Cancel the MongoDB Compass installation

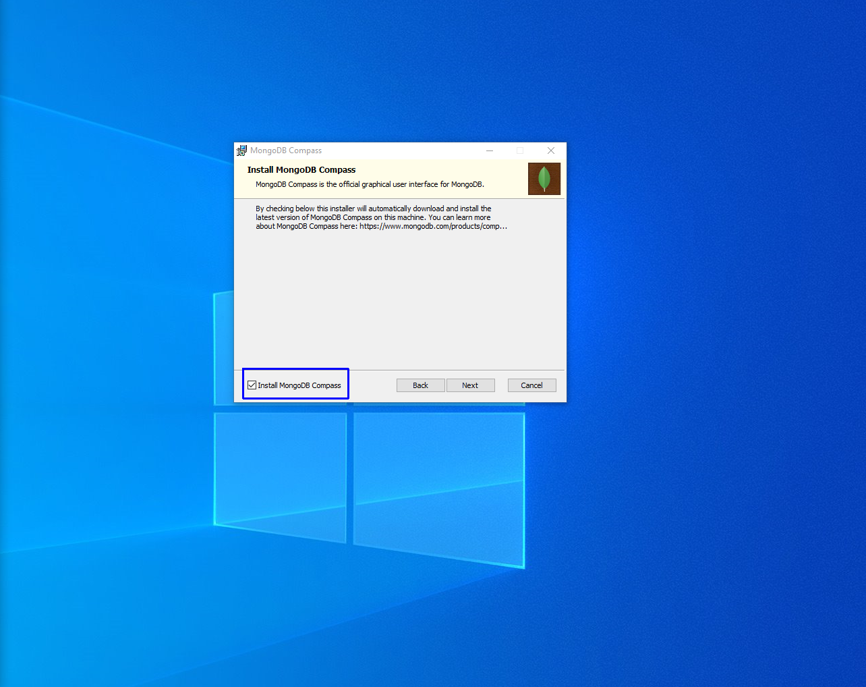point(531,385)
